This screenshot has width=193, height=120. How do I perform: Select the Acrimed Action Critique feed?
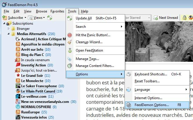click(x=44, y=39)
